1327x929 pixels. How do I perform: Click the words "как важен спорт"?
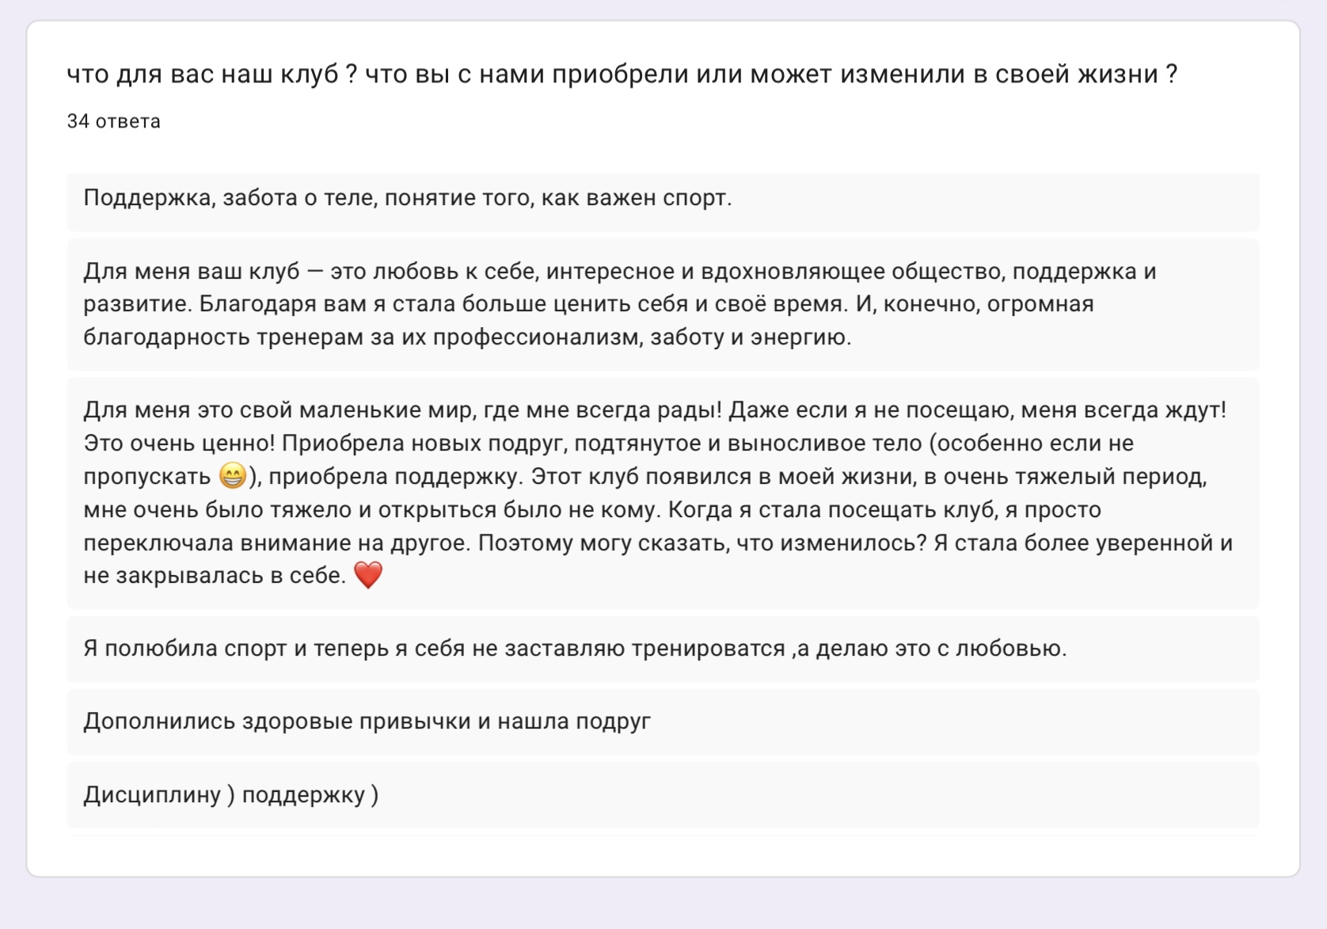(636, 198)
